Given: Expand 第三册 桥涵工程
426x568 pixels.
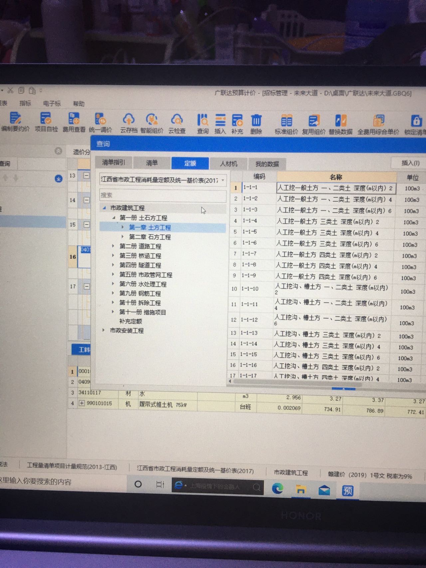Looking at the screenshot, I should [x=113, y=255].
